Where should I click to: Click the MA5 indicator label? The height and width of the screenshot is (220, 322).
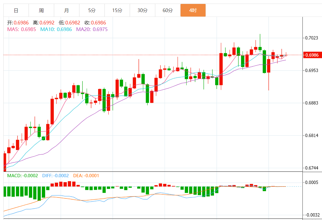[22, 29]
